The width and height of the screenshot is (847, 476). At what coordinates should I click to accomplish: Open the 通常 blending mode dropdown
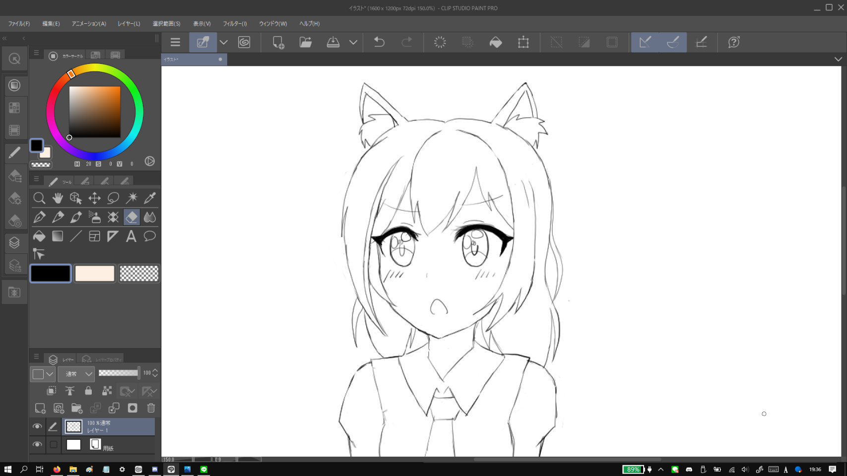pyautogui.click(x=76, y=374)
